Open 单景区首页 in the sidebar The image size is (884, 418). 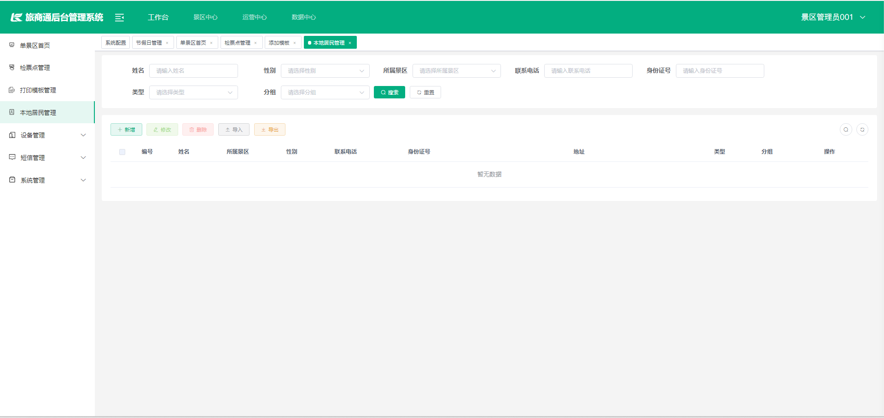(47, 45)
